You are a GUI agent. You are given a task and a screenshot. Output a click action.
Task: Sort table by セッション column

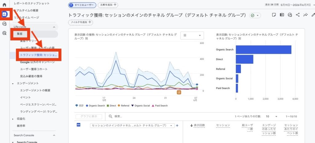223,125
